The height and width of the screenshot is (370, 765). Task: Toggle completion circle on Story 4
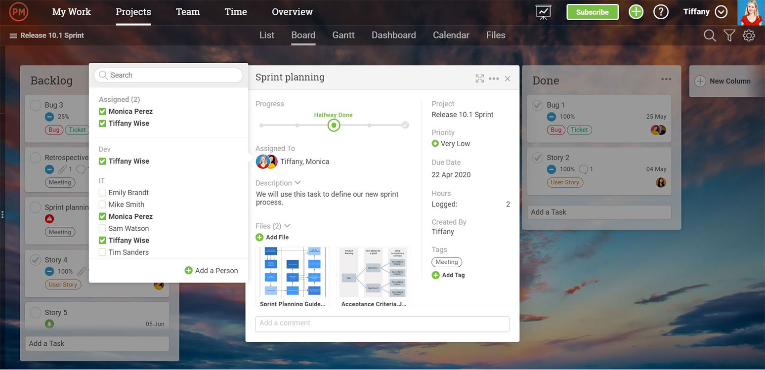(35, 260)
